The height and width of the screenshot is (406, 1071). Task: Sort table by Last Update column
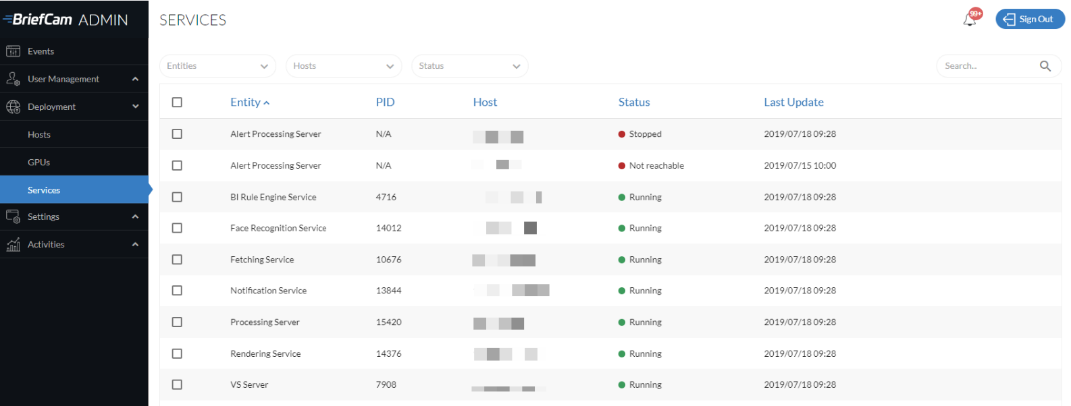tap(793, 103)
